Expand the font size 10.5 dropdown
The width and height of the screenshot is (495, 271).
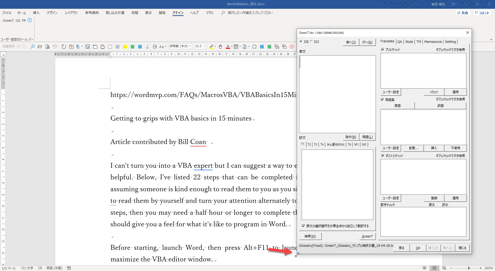pyautogui.click(x=205, y=46)
